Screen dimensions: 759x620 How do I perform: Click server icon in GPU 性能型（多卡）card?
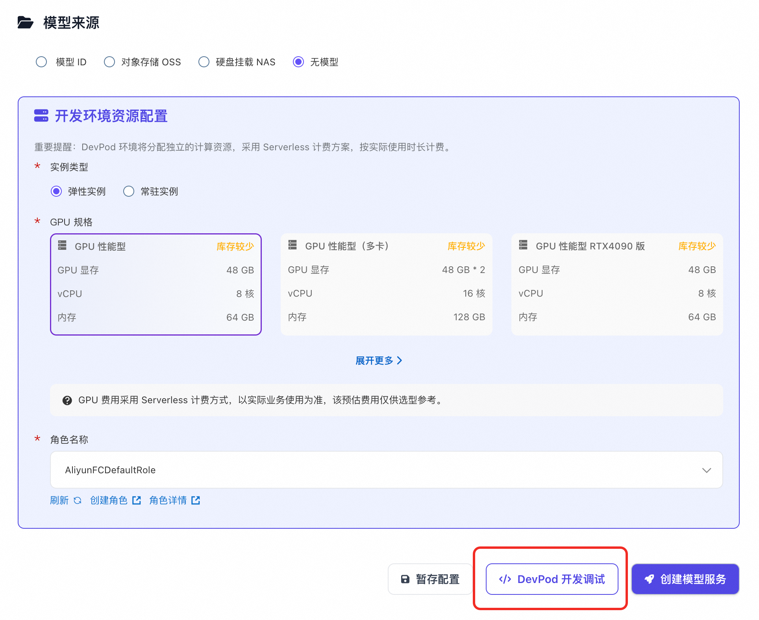point(292,245)
